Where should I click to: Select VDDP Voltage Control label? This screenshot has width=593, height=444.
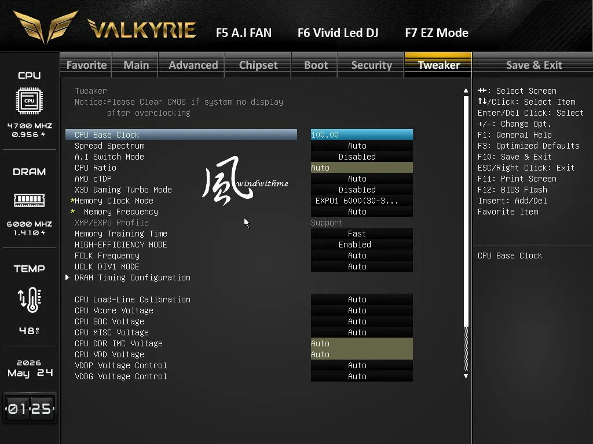tap(120, 365)
